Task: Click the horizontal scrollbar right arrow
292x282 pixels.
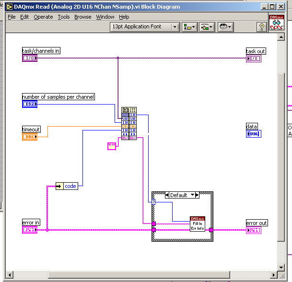Action: click(273, 275)
